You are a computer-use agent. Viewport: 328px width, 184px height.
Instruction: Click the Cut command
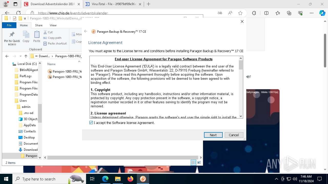click(48, 32)
